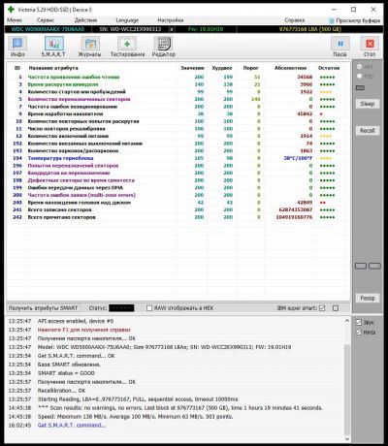Select row 242 Всего прочитано секторов
Image resolution: width=388 pixels, height=446 pixels.
(178, 217)
